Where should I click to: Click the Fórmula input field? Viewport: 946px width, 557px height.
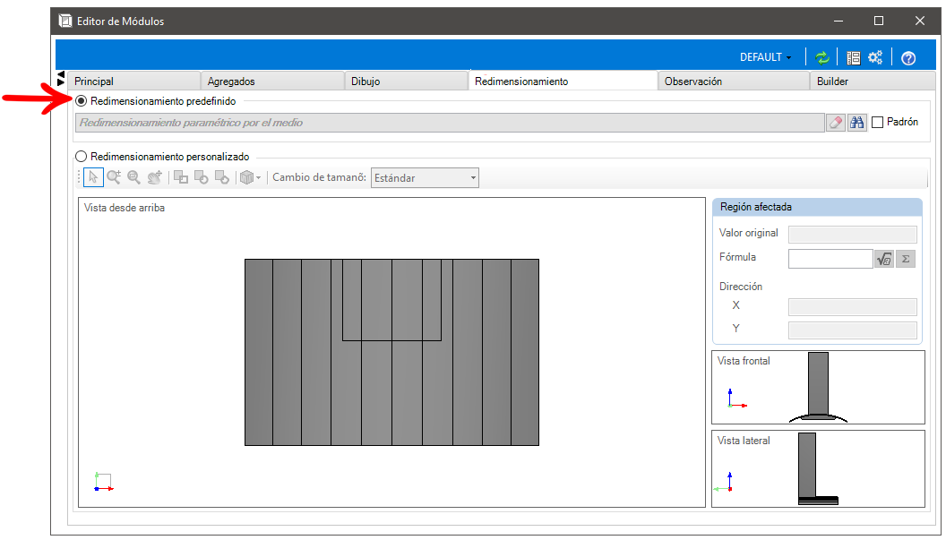click(x=830, y=259)
